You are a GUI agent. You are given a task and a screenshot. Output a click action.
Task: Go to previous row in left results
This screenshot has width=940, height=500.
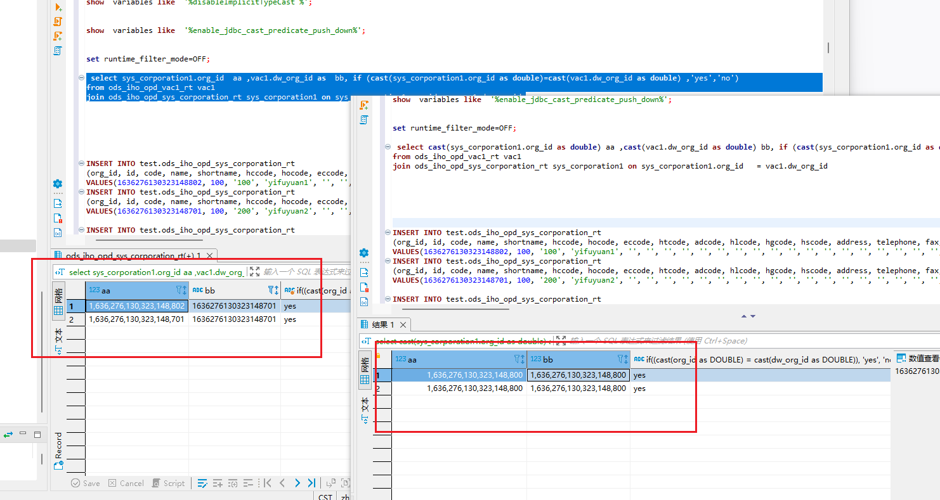[282, 483]
